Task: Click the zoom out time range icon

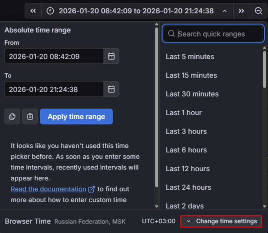Action: pyautogui.click(x=259, y=11)
